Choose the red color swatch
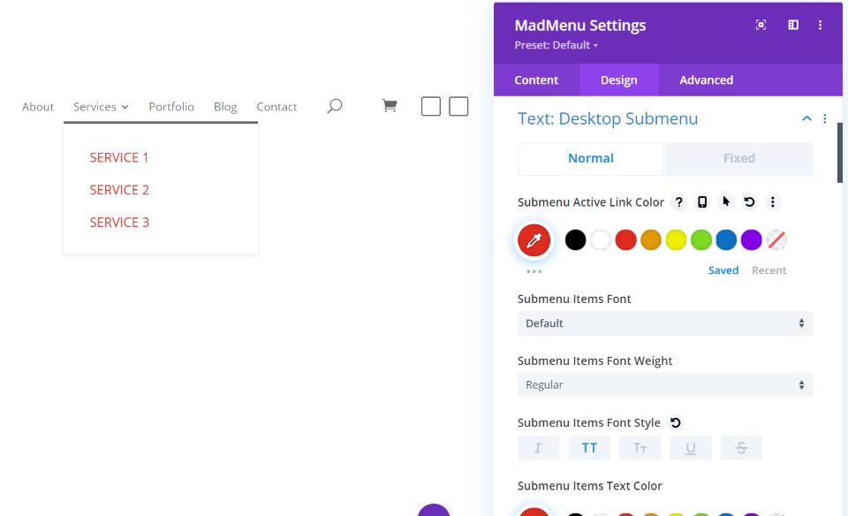The height and width of the screenshot is (516, 848). tap(625, 240)
